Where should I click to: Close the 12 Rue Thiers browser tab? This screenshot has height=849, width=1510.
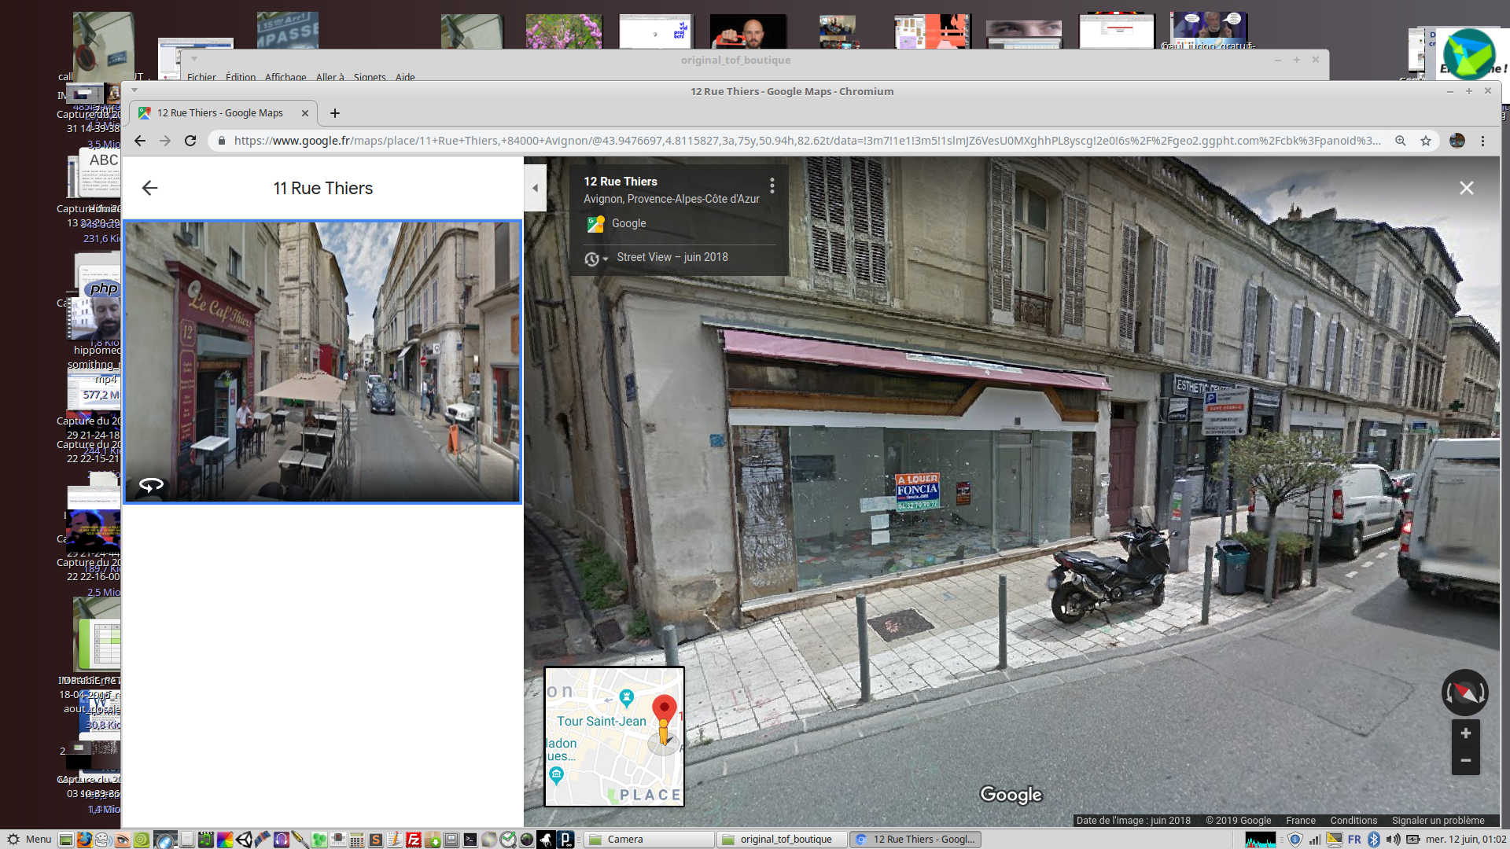click(x=305, y=113)
